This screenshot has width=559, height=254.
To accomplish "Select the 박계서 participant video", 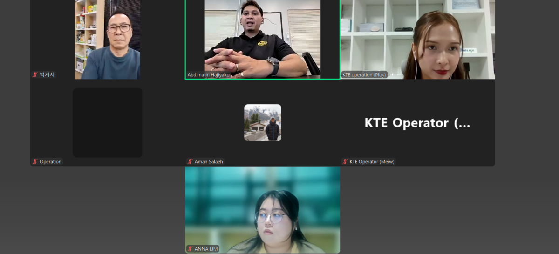I will (108, 40).
